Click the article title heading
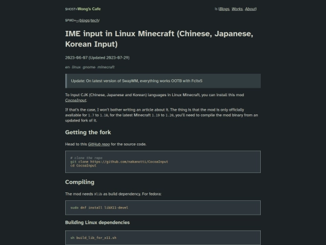The height and width of the screenshot is (245, 326). coord(159,39)
